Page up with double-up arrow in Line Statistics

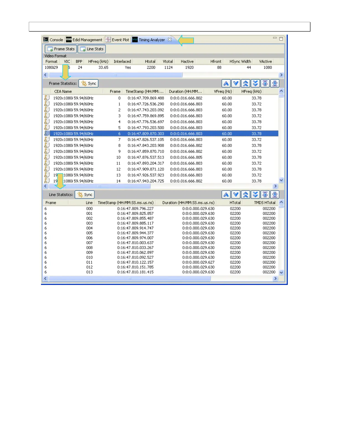[x=246, y=195]
